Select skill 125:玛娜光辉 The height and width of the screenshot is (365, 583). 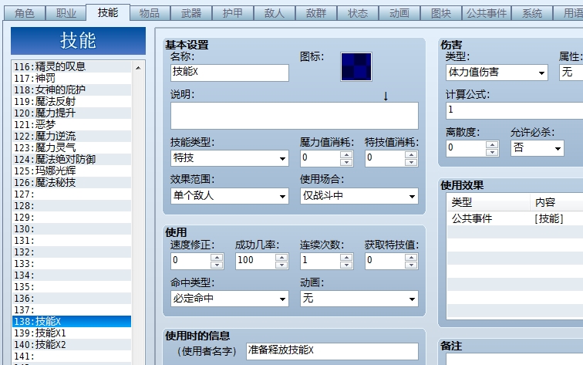point(72,171)
